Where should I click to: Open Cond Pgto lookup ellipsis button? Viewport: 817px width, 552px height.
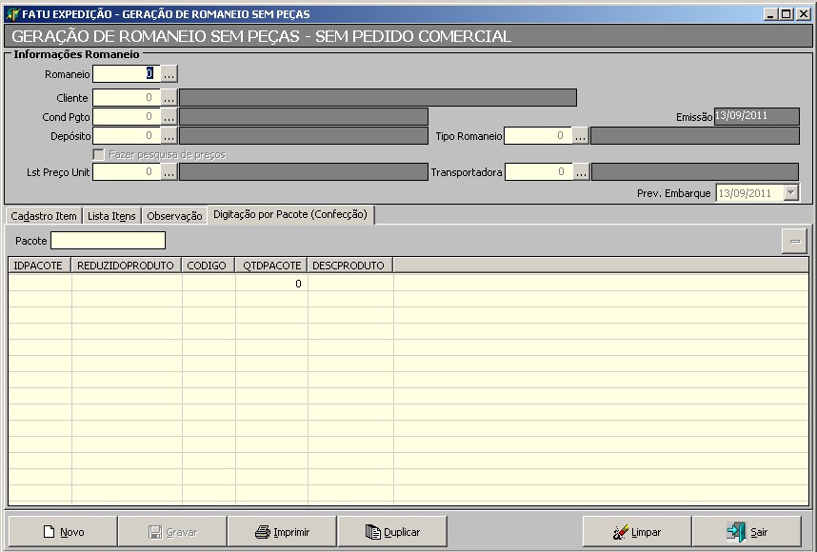(x=169, y=116)
